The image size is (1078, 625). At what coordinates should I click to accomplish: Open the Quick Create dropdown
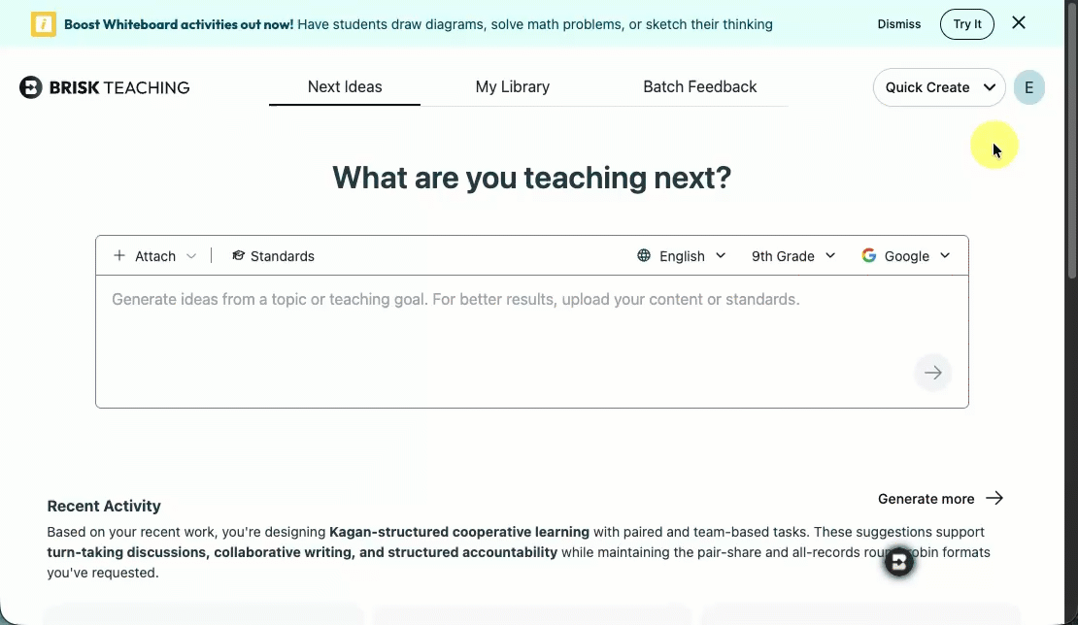[x=938, y=87]
